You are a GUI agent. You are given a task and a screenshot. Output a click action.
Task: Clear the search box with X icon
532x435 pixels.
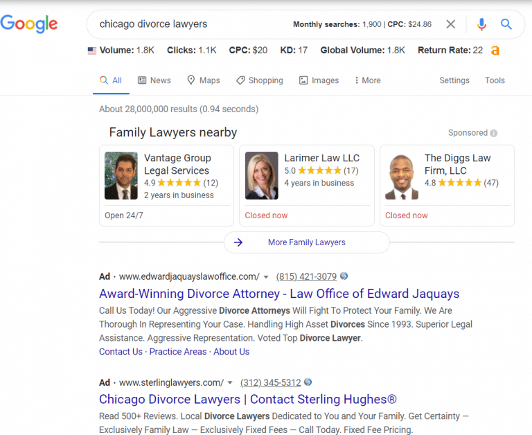pos(450,24)
